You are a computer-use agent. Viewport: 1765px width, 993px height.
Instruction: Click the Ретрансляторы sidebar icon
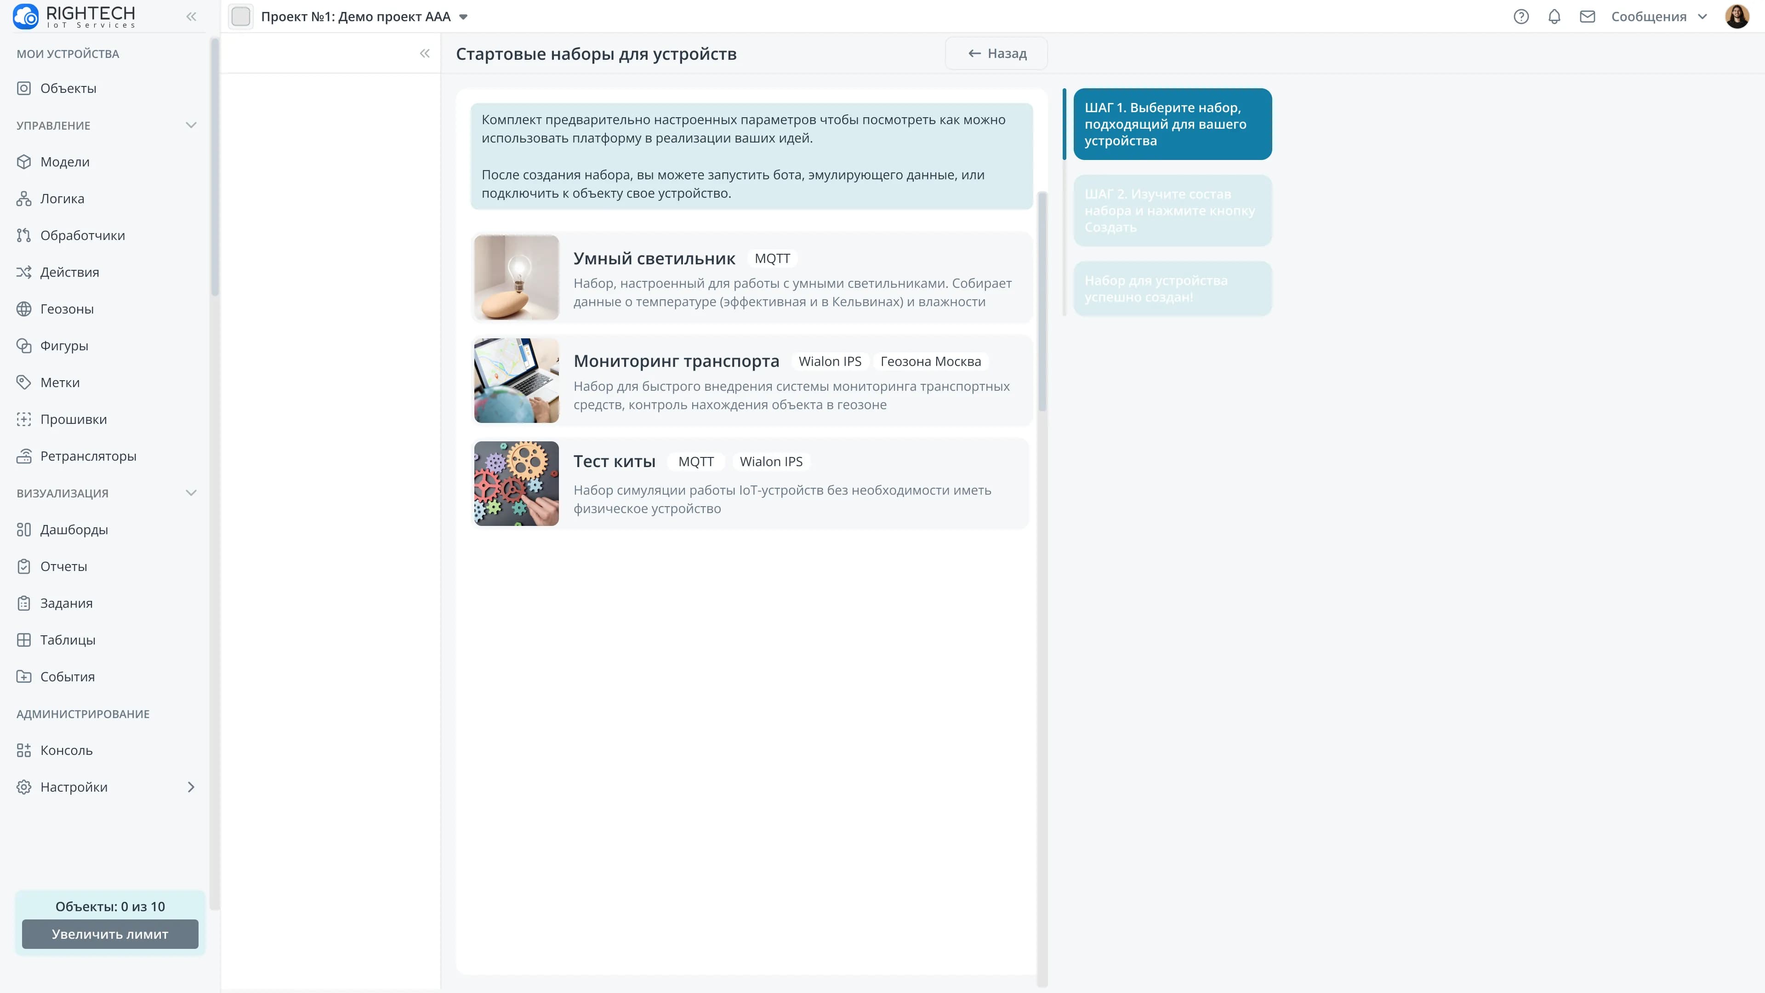click(x=24, y=457)
